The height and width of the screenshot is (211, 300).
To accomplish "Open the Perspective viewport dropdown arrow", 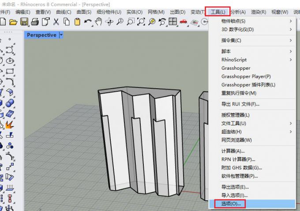I will (61, 35).
